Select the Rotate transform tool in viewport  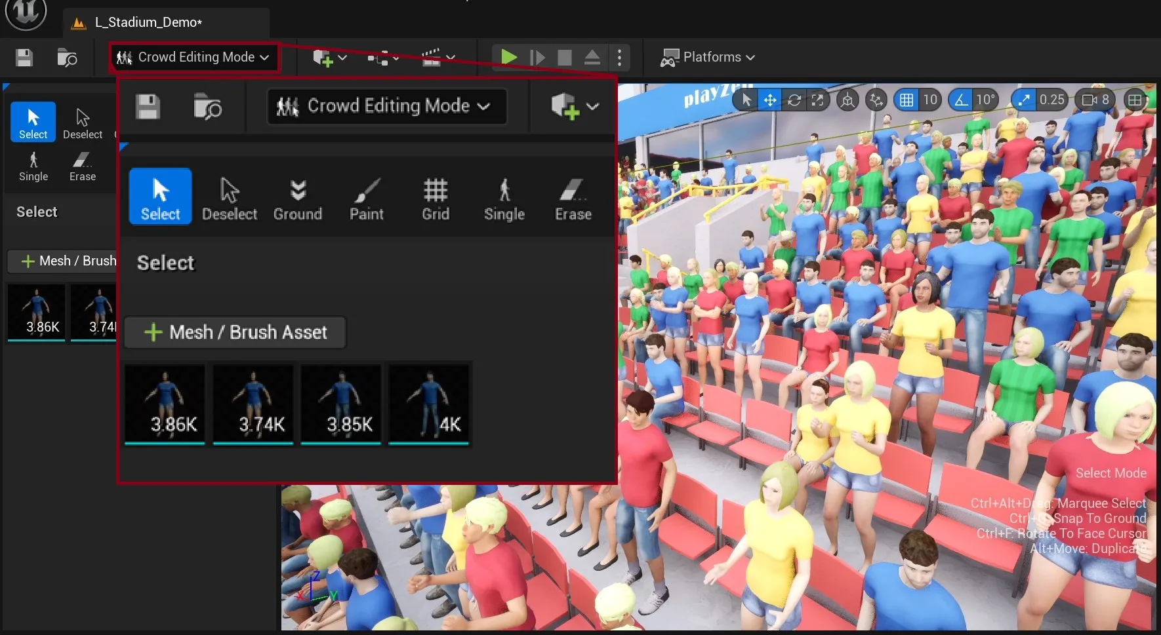[x=794, y=100]
